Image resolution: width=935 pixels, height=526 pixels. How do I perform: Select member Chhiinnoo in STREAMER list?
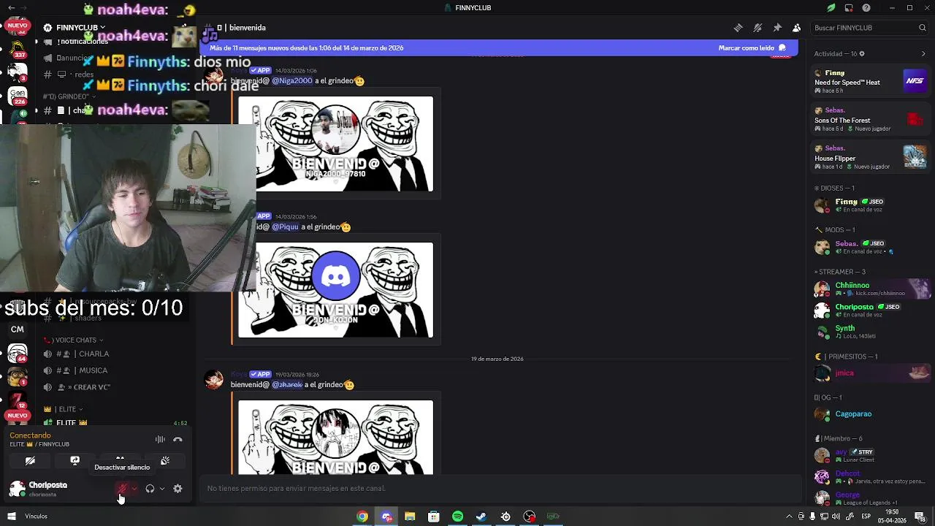[871, 289]
